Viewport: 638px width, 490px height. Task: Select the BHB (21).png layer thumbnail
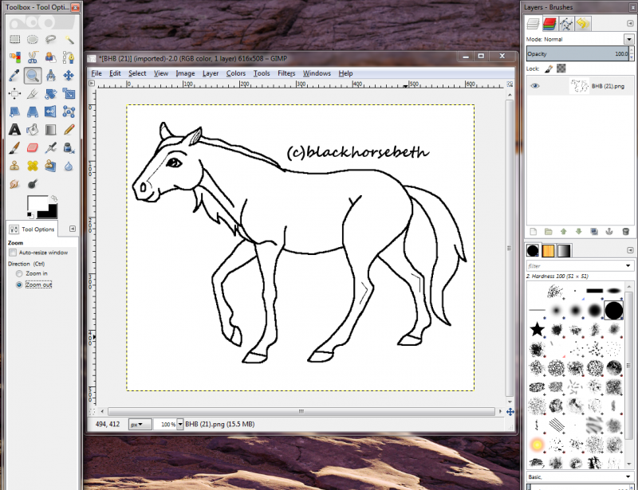579,86
